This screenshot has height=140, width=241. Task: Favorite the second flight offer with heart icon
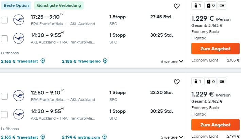point(177,82)
